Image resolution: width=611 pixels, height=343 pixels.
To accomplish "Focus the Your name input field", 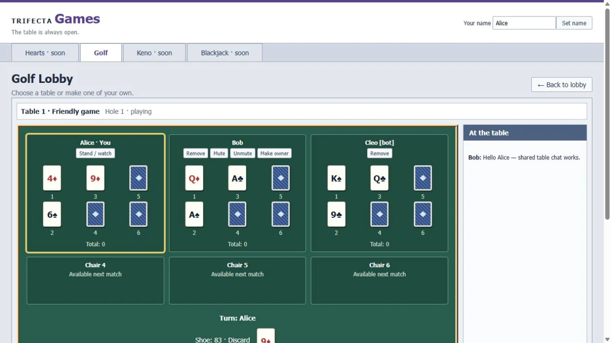I will 524,23.
